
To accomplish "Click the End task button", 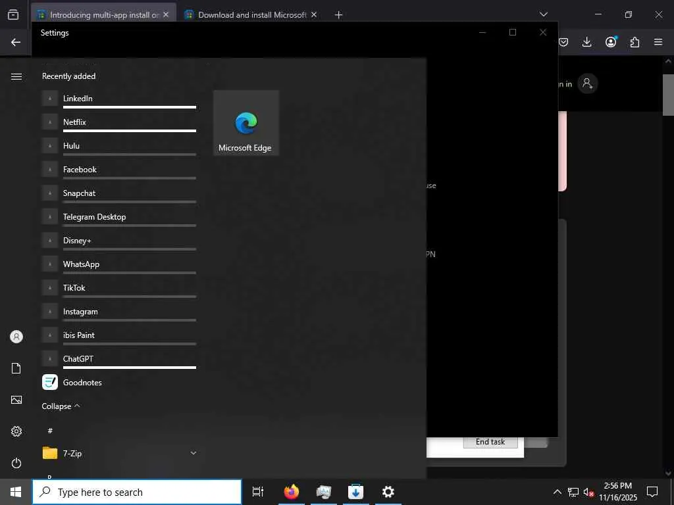I will [x=490, y=442].
